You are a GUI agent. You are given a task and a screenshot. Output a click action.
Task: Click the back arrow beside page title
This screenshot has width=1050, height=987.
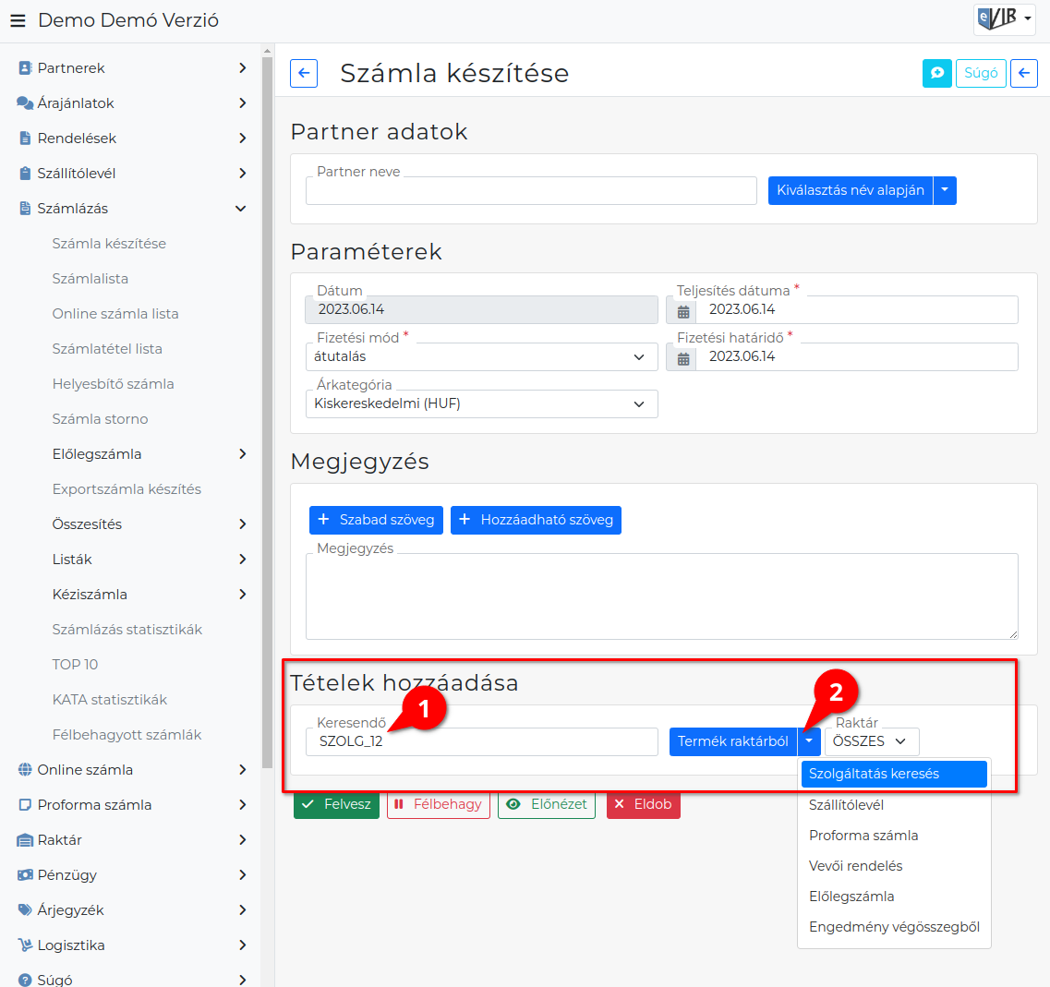tap(304, 73)
